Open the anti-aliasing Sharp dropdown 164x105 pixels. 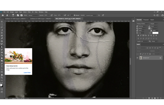155,41
